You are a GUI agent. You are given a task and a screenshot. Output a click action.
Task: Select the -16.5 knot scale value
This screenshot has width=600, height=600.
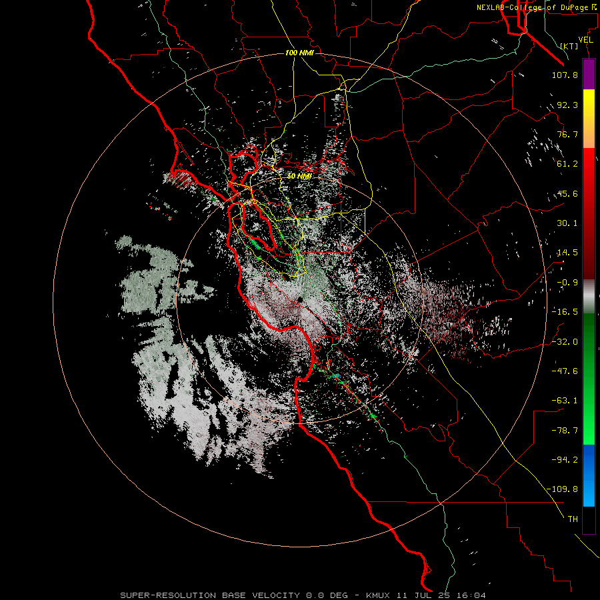click(565, 312)
